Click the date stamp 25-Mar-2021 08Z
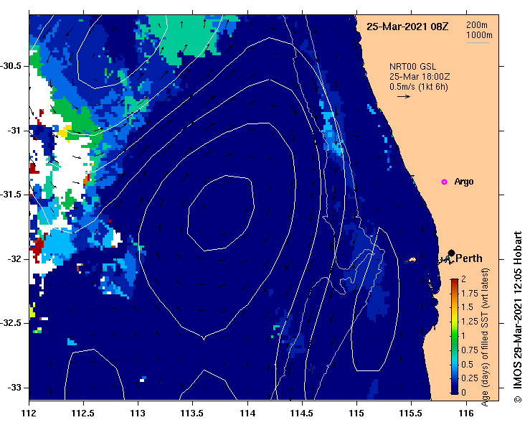The height and width of the screenshot is (425, 530). click(x=407, y=27)
